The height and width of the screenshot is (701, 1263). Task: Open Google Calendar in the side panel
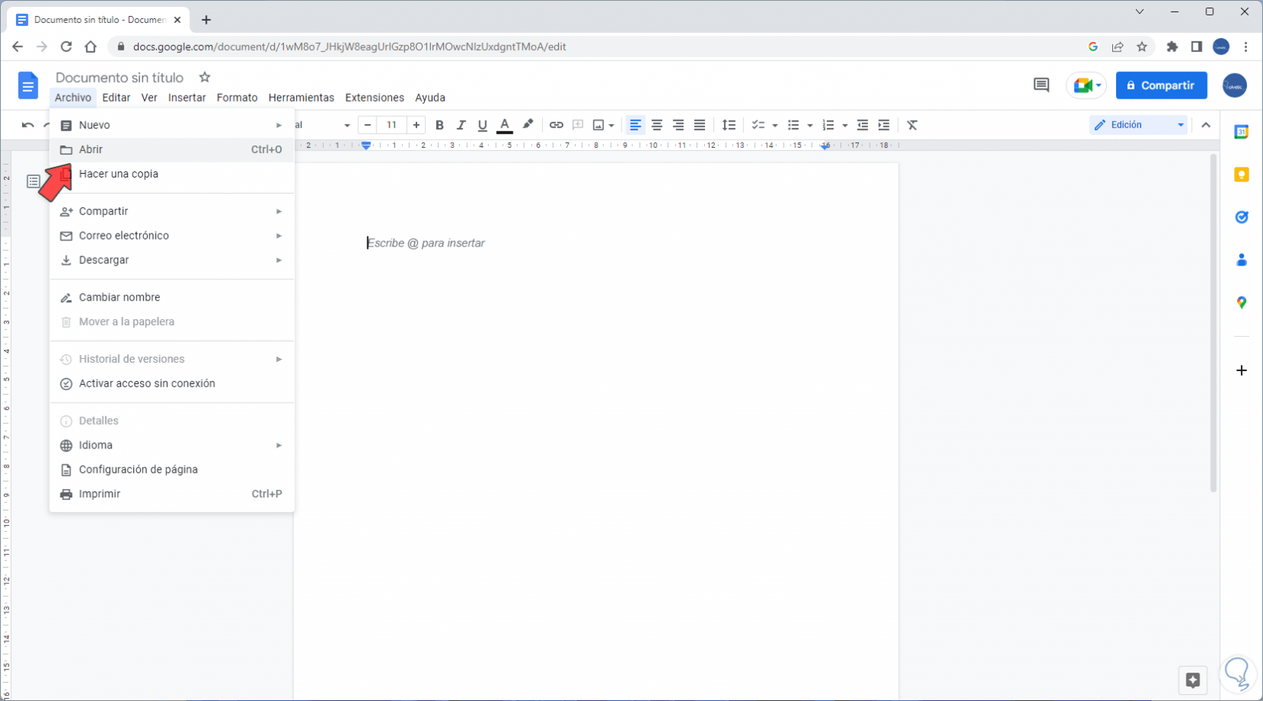pos(1242,132)
